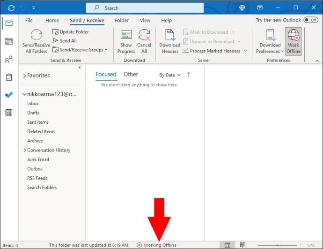Select the Outbox folder
This screenshot has height=249, width=323.
tap(35, 169)
